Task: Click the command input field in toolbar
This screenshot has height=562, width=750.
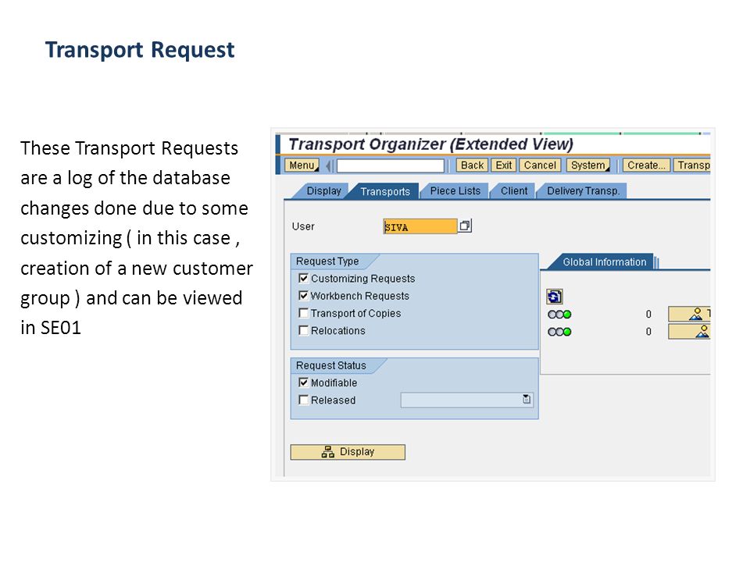Action: click(x=391, y=165)
